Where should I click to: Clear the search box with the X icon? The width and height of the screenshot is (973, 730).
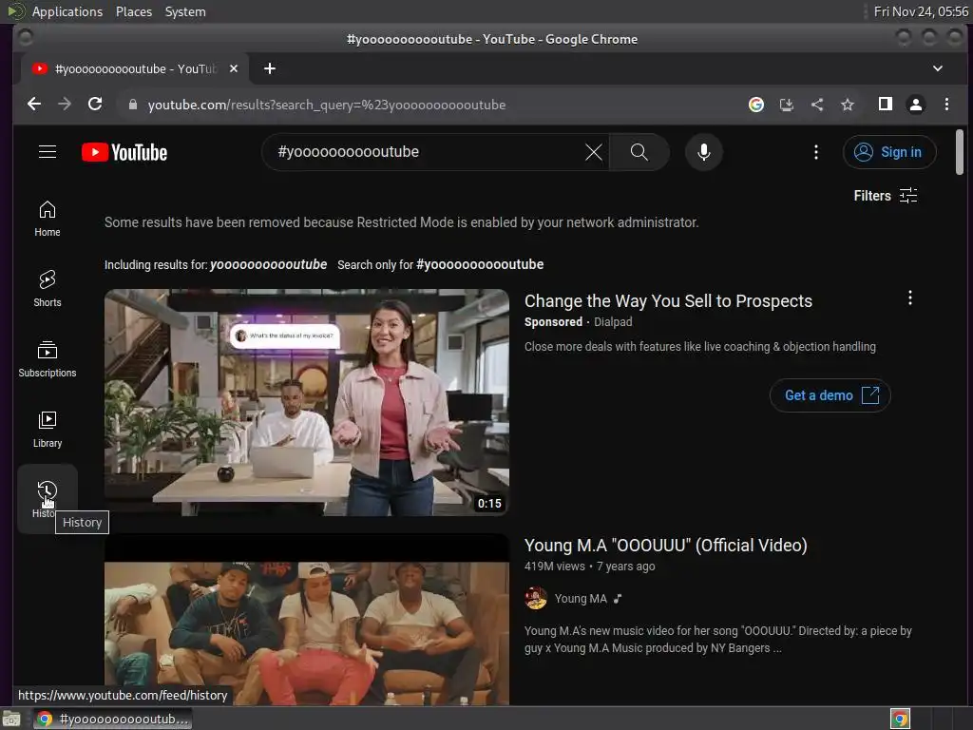pyautogui.click(x=593, y=152)
